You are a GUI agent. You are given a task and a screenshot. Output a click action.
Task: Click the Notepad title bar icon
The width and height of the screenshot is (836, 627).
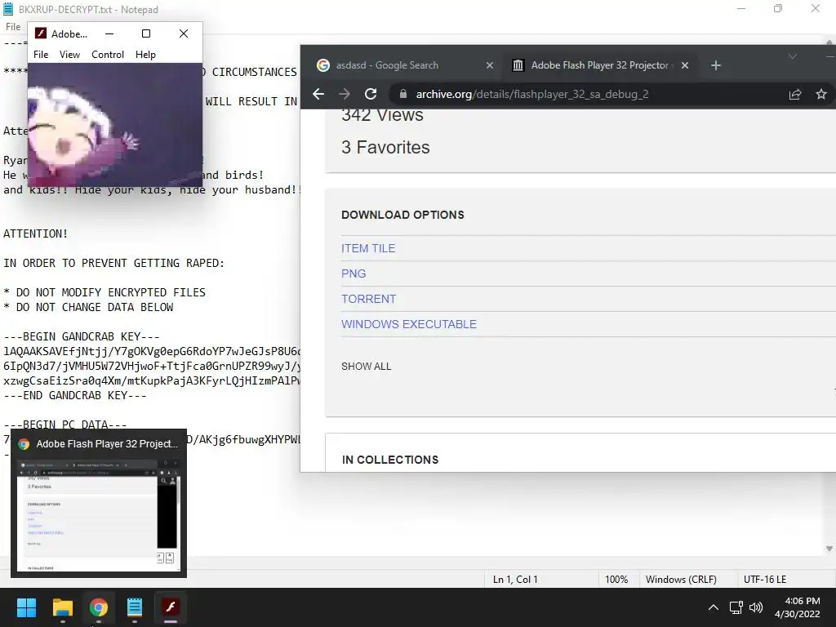[8, 9]
